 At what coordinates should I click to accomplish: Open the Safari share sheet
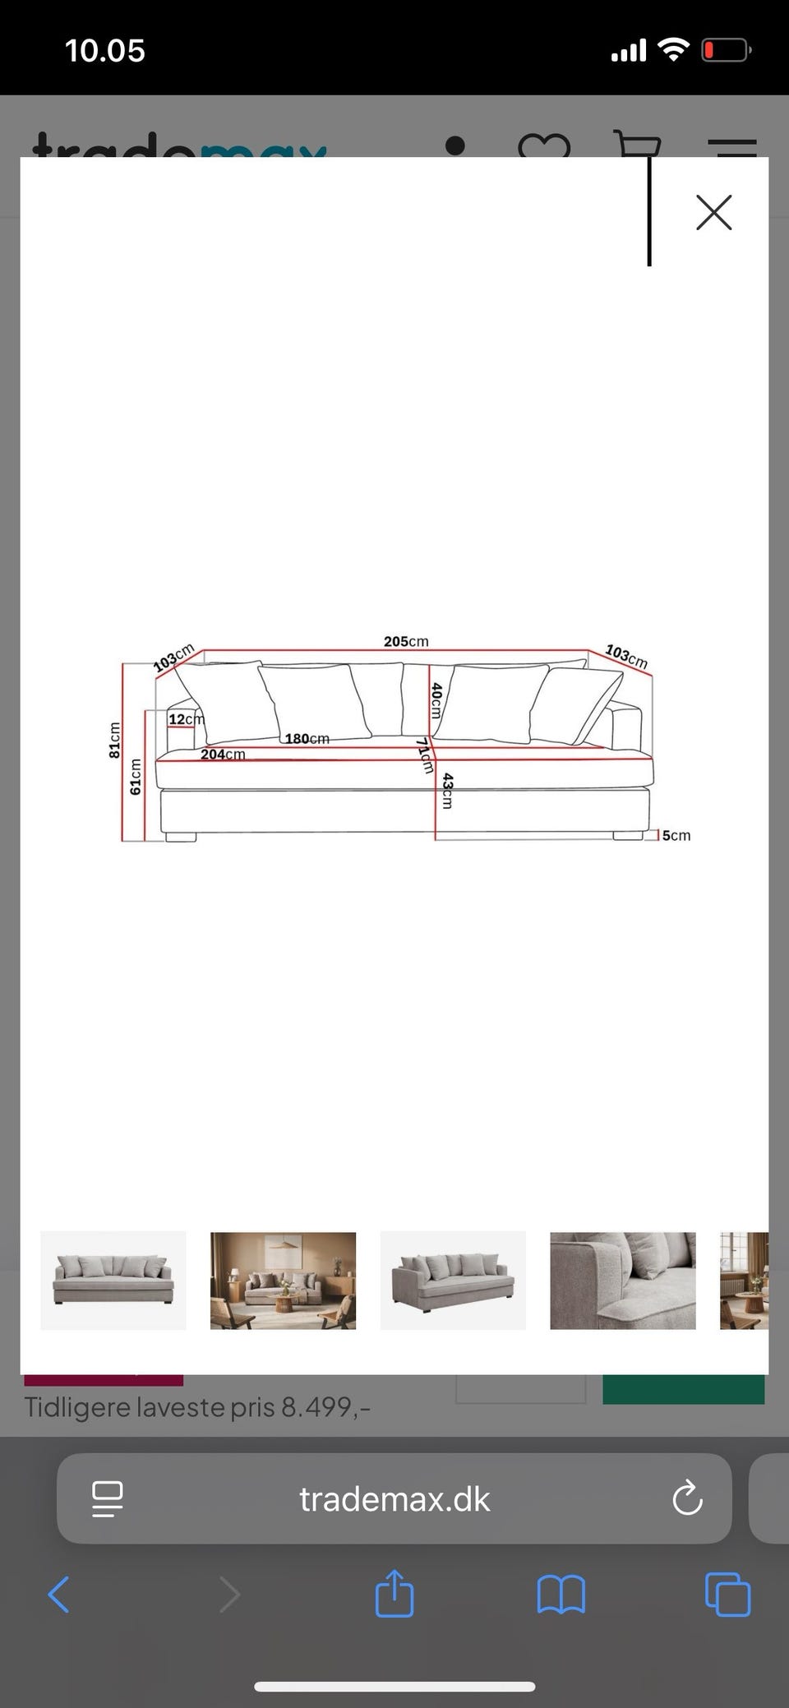click(x=394, y=1593)
